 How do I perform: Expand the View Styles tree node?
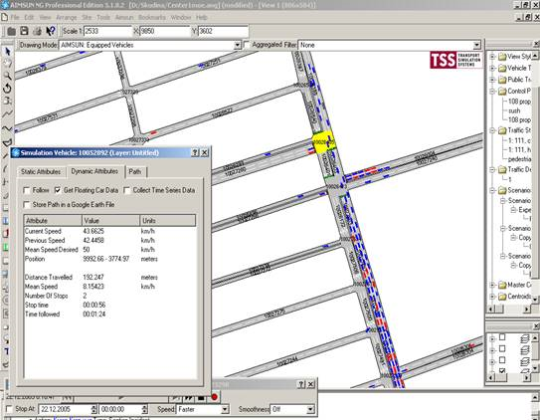coord(492,57)
